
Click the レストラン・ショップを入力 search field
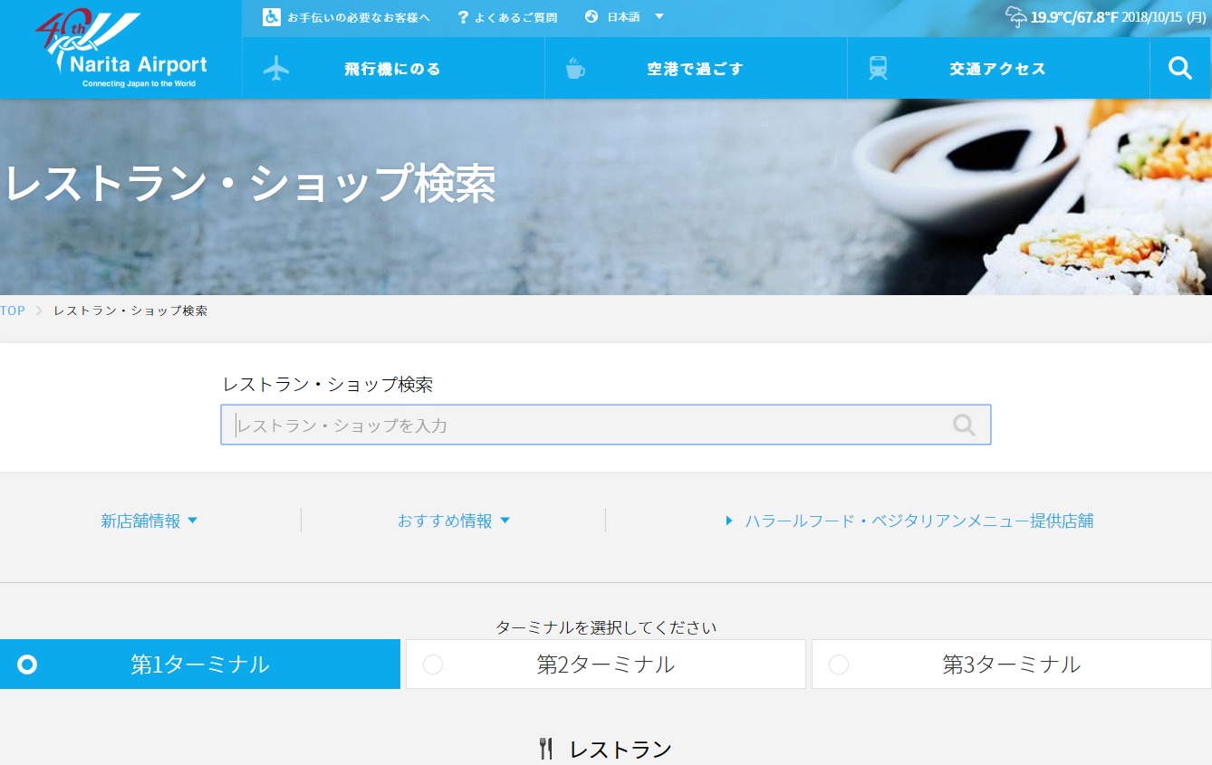(x=589, y=426)
